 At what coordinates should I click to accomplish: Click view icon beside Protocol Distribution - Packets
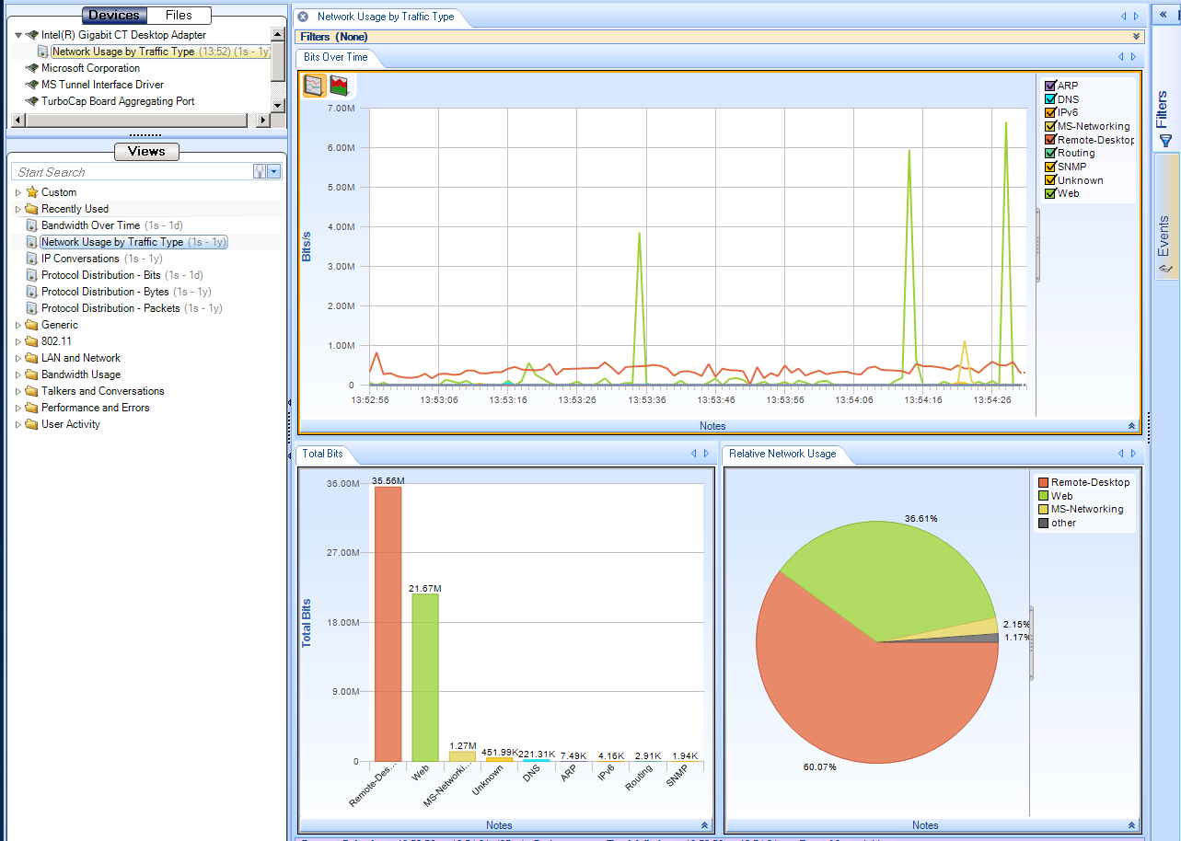(32, 308)
